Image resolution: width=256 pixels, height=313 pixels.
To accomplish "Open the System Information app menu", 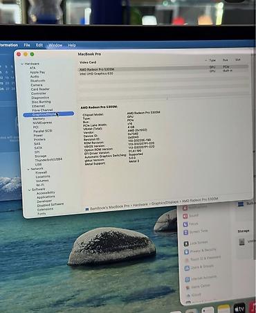I will (9, 45).
